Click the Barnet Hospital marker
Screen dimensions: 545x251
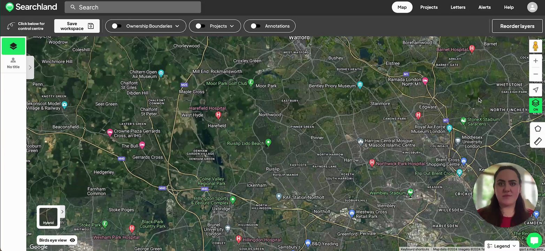pyautogui.click(x=472, y=48)
